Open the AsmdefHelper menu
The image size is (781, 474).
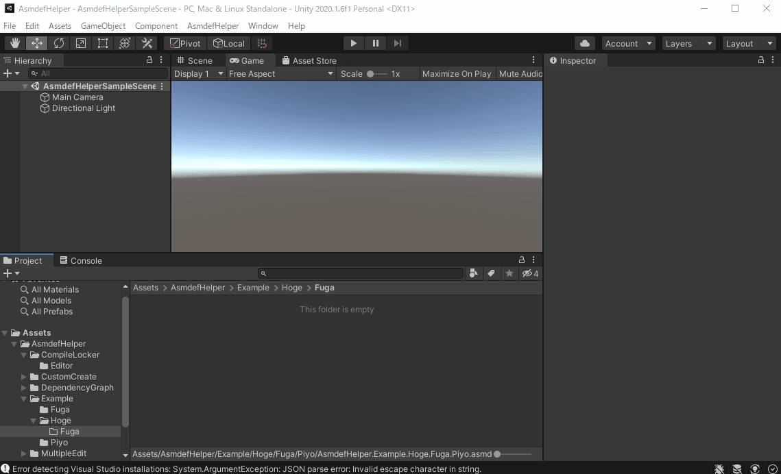click(213, 26)
